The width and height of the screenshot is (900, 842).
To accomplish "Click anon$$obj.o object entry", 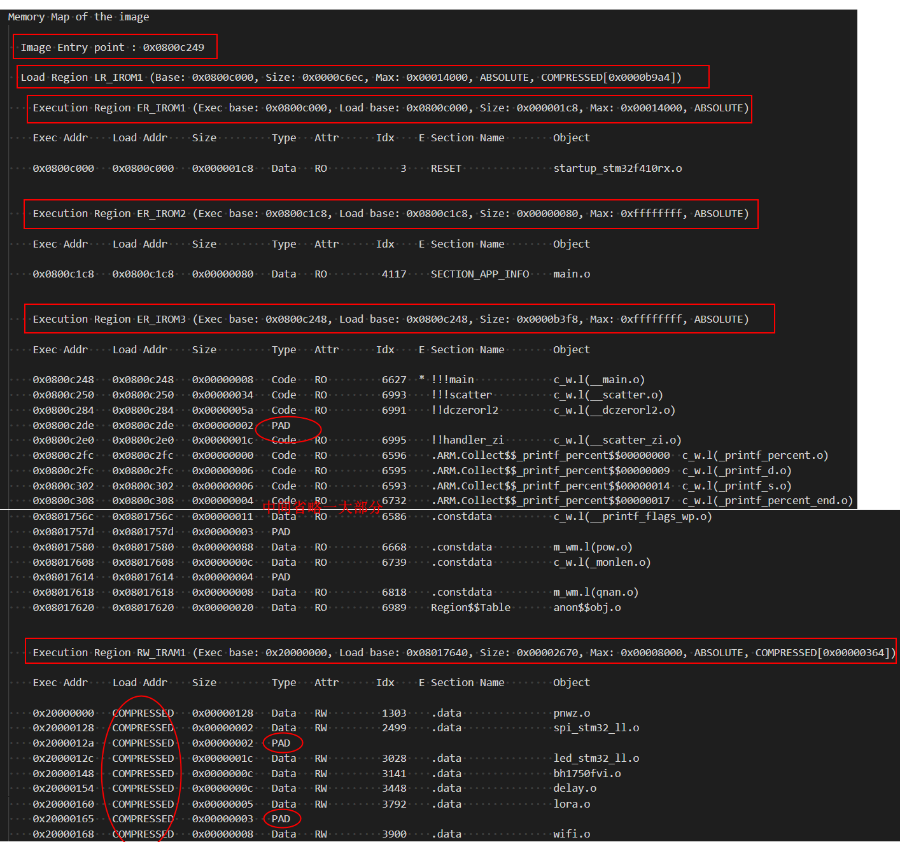I will tap(587, 608).
